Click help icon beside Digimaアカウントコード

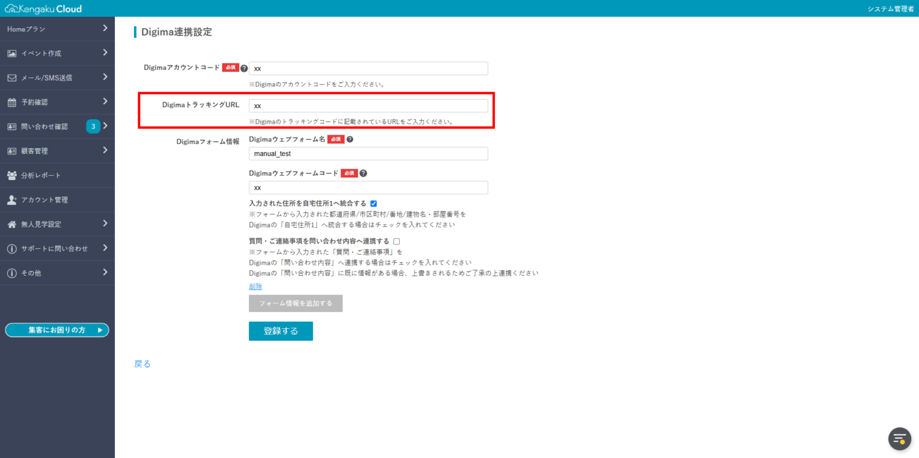[x=244, y=68]
